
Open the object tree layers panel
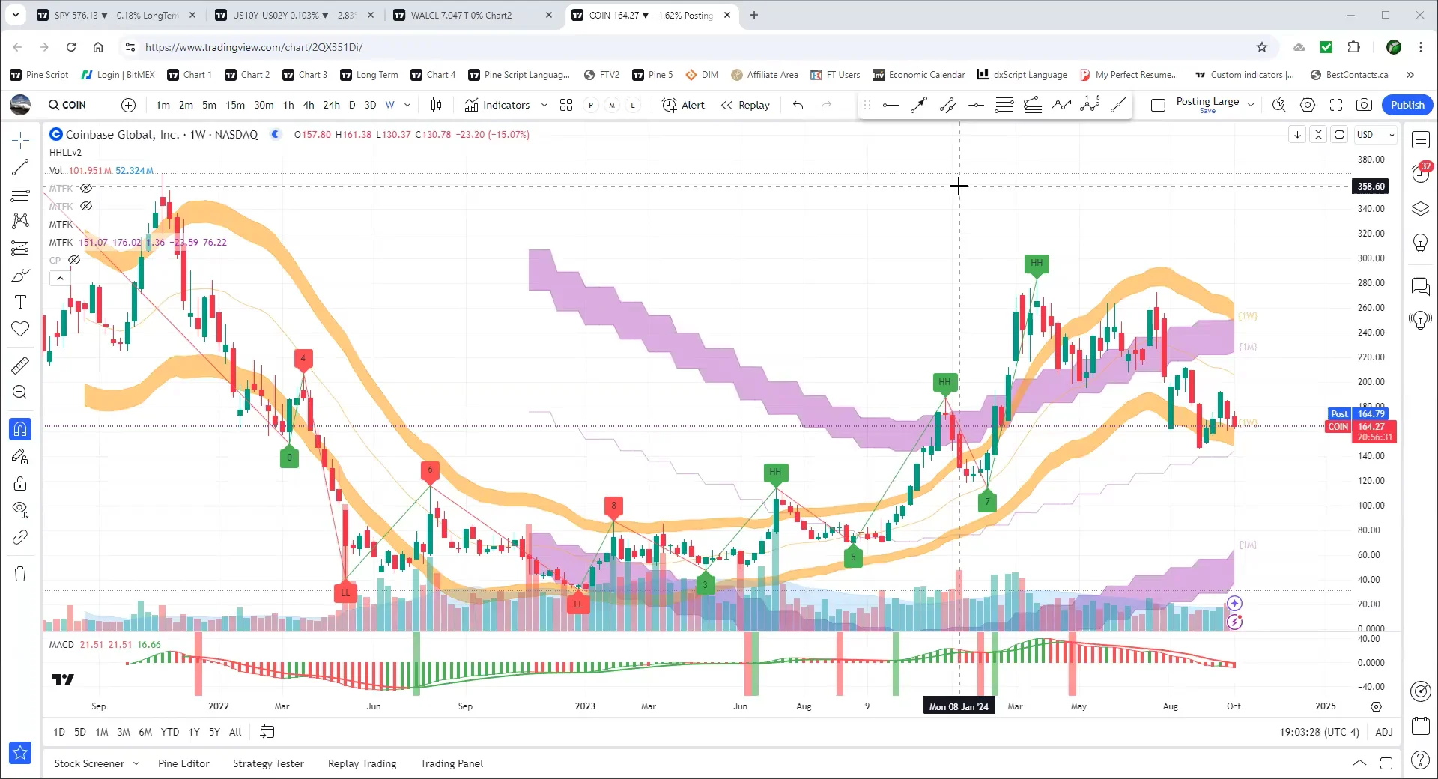[1421, 209]
